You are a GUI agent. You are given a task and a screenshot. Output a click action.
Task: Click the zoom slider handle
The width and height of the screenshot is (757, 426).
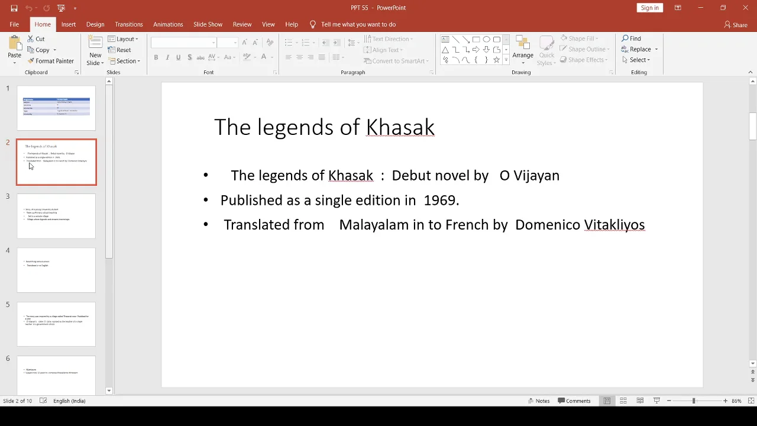(694, 401)
